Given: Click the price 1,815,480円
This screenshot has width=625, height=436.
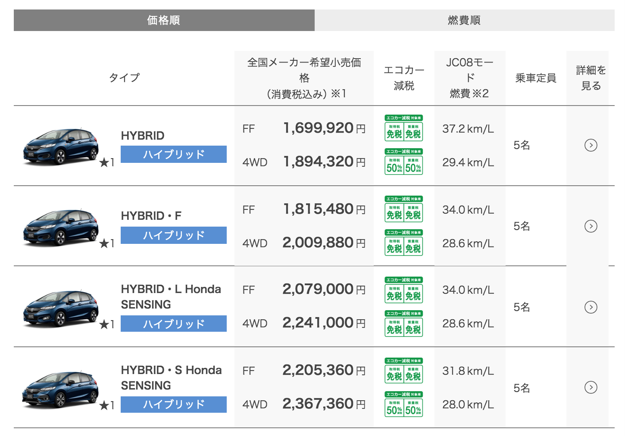Looking at the screenshot, I should click(324, 209).
